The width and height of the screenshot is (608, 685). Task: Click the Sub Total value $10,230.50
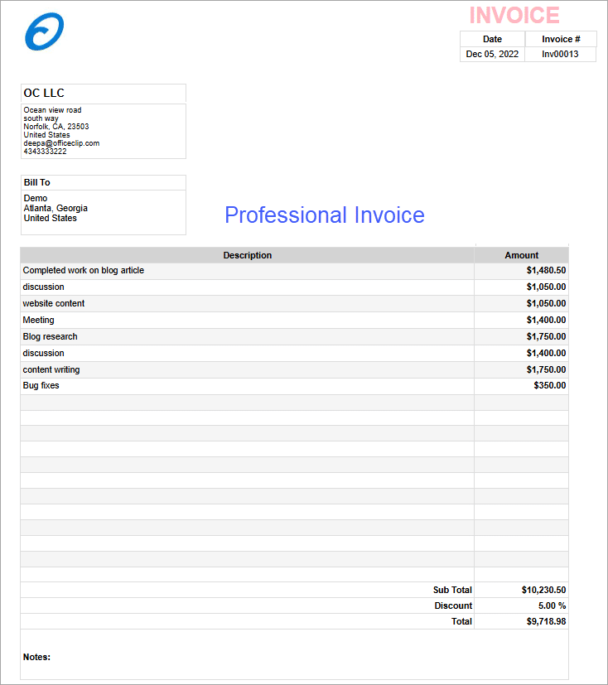pyautogui.click(x=543, y=590)
